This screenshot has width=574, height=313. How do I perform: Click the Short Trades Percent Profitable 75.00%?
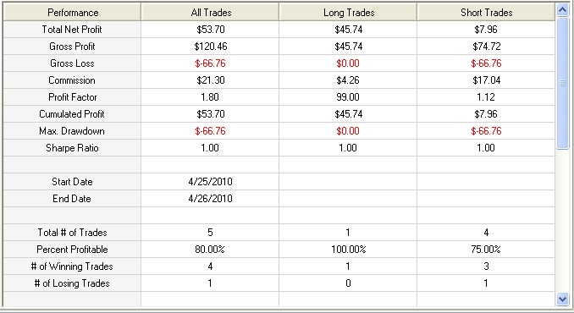(486, 250)
